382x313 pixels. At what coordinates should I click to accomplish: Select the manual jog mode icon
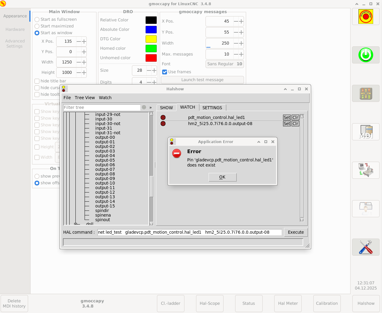tap(366, 93)
